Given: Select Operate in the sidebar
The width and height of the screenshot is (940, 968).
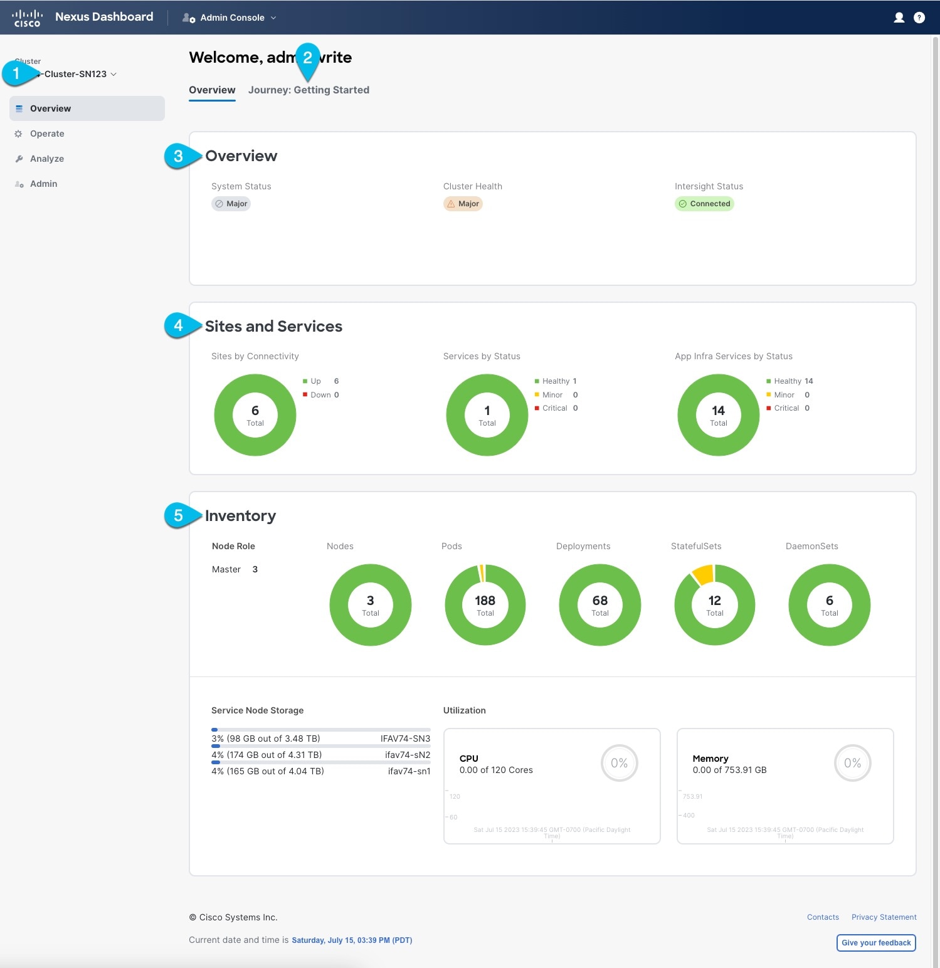Looking at the screenshot, I should pyautogui.click(x=87, y=134).
